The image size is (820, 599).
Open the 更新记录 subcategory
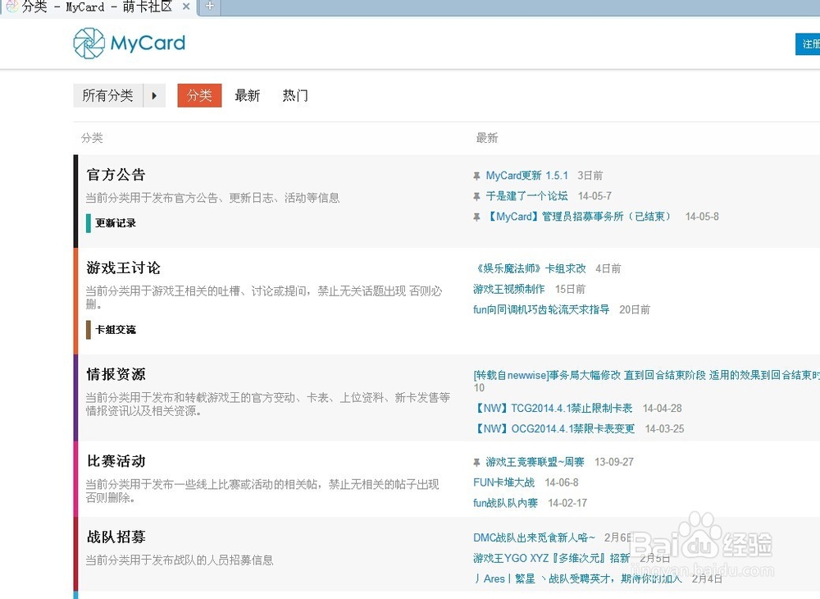click(x=116, y=223)
